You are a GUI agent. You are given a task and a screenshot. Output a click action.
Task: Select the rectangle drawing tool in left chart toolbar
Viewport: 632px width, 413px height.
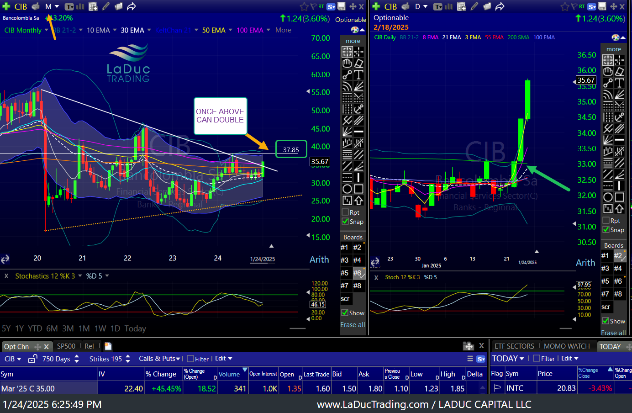click(x=359, y=189)
